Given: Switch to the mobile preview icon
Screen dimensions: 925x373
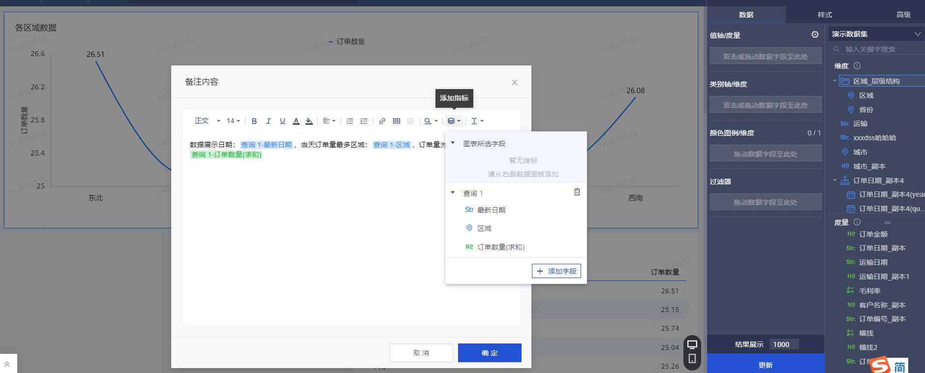Looking at the screenshot, I should [692, 359].
